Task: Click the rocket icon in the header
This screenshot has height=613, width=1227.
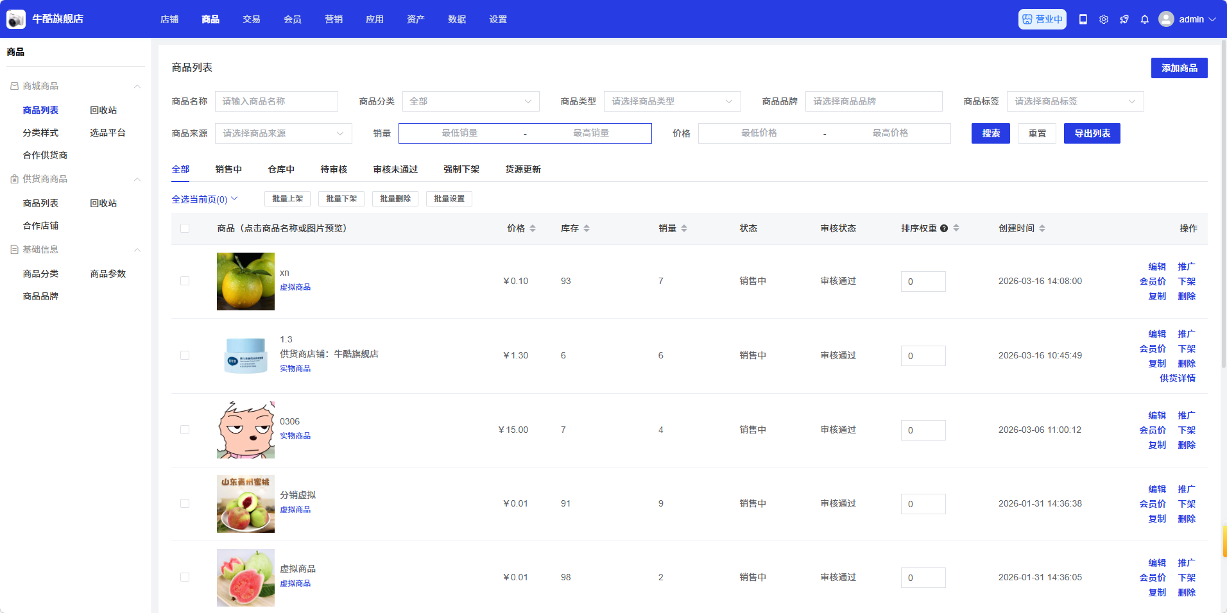Action: (1124, 19)
